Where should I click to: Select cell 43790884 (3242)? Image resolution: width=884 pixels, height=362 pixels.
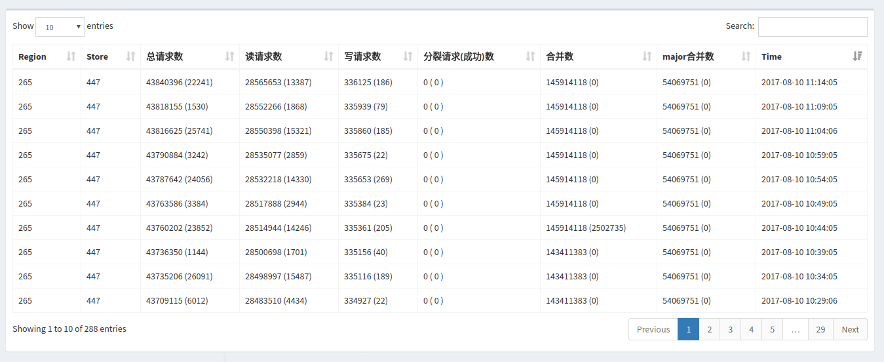(x=177, y=155)
